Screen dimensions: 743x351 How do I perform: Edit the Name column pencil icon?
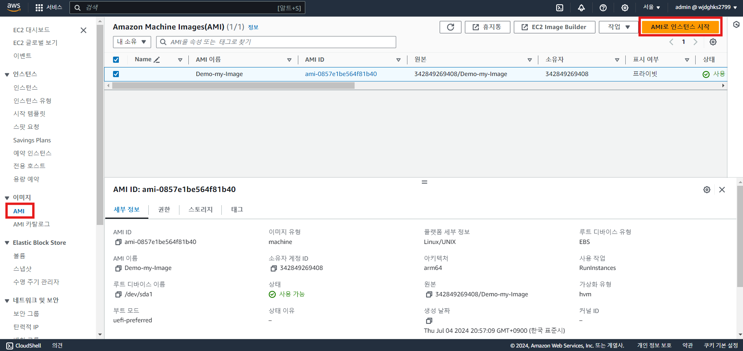pyautogui.click(x=157, y=60)
